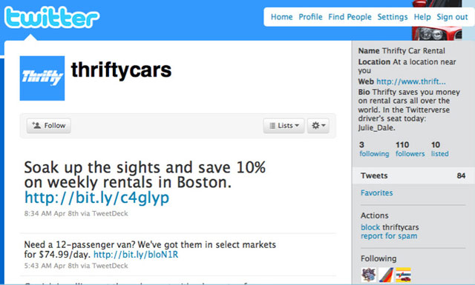Open the yellow and red Following avatar
The image size is (475, 285).
tap(404, 275)
